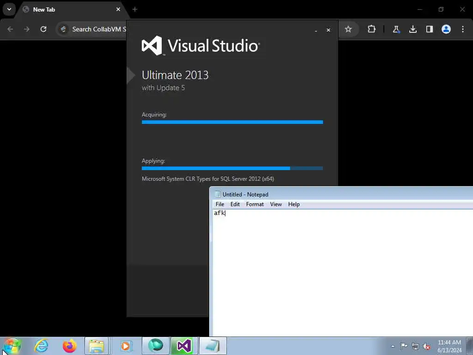Open Chrome Labs flask icon
The height and width of the screenshot is (355, 473).
(x=396, y=29)
